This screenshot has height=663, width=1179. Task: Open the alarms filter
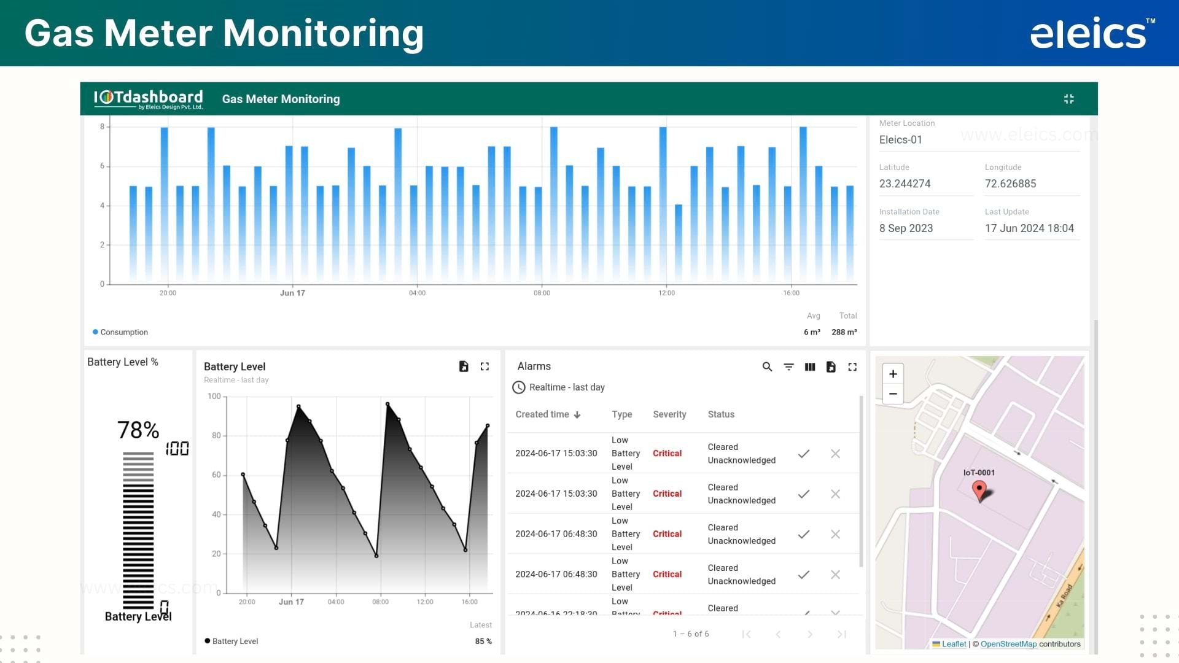click(788, 366)
